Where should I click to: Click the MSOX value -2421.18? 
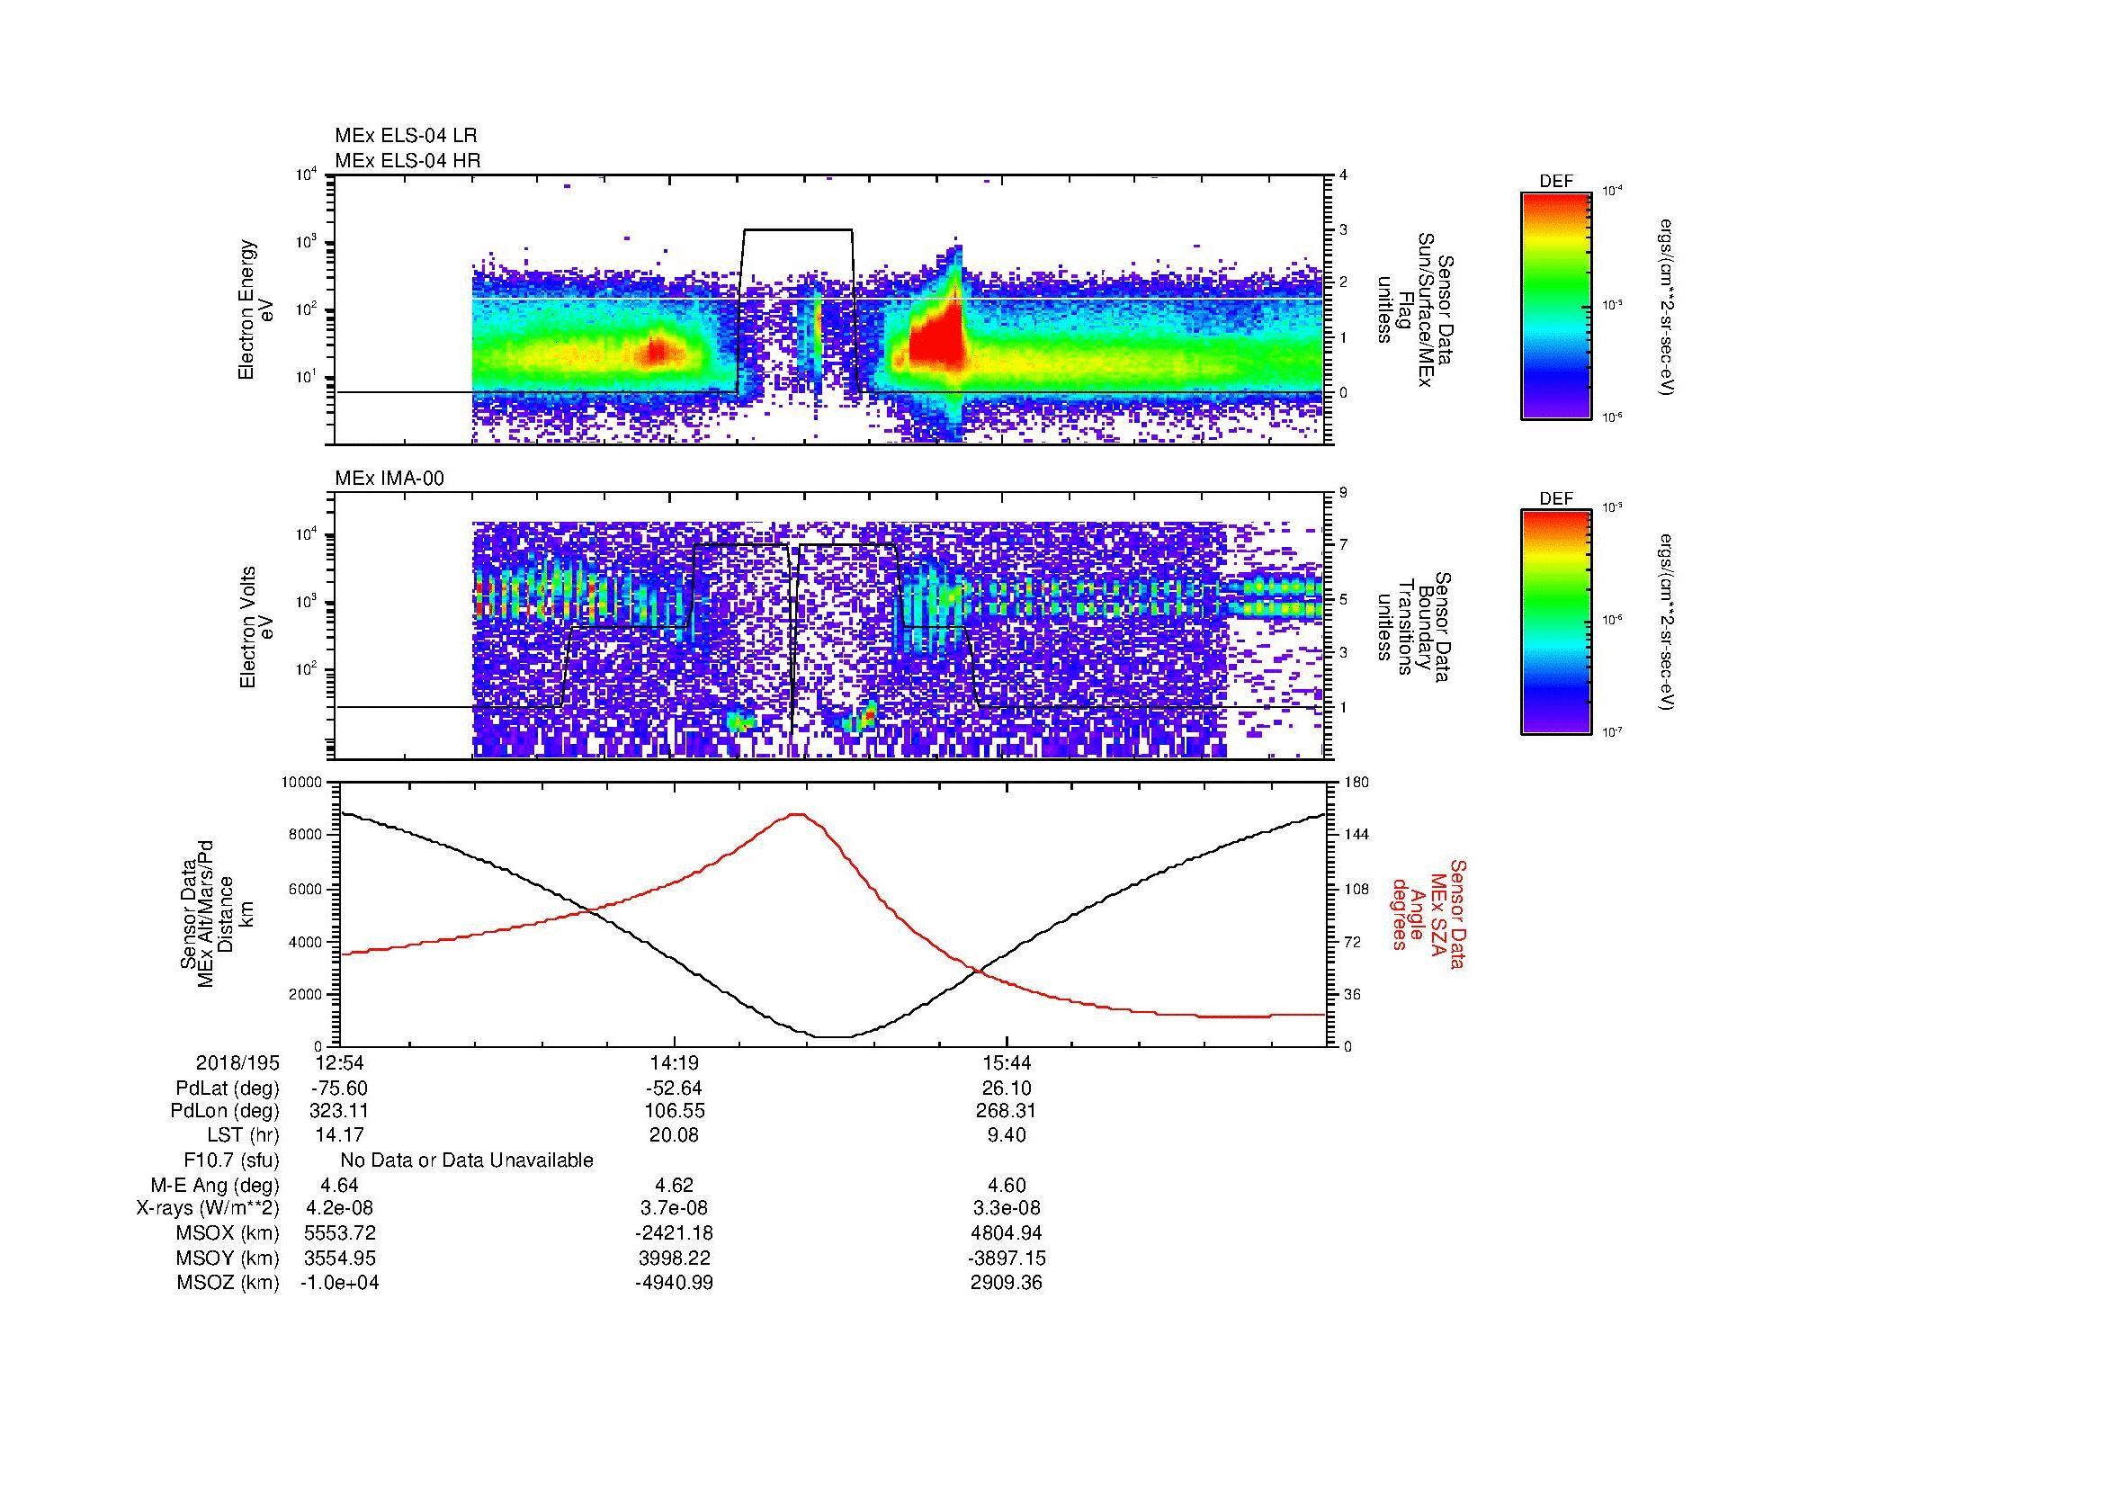pos(675,1233)
